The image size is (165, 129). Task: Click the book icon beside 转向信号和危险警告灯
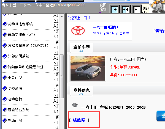(5, 67)
